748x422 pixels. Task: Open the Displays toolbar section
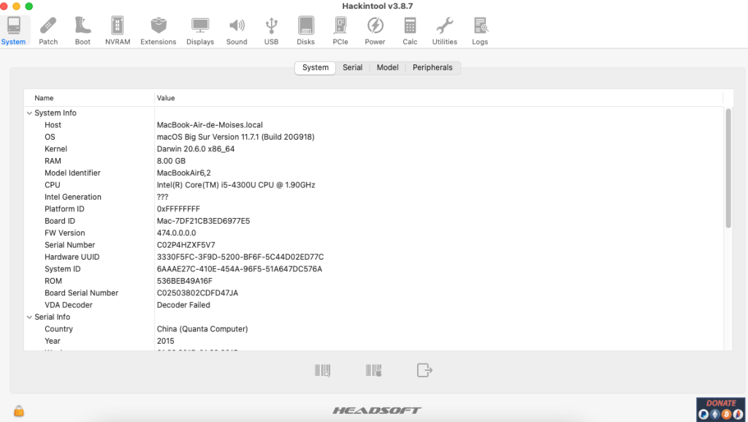[x=200, y=31]
